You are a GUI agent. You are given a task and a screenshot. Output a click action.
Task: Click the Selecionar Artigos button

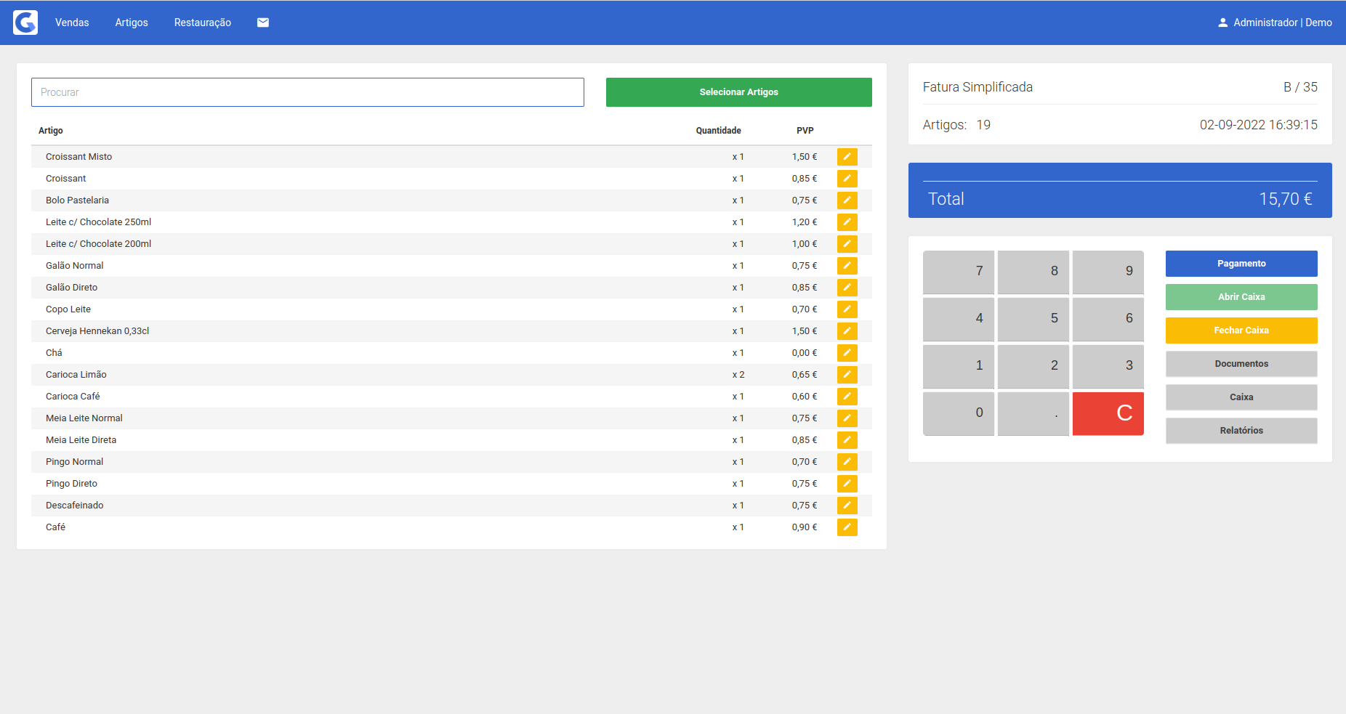[738, 92]
